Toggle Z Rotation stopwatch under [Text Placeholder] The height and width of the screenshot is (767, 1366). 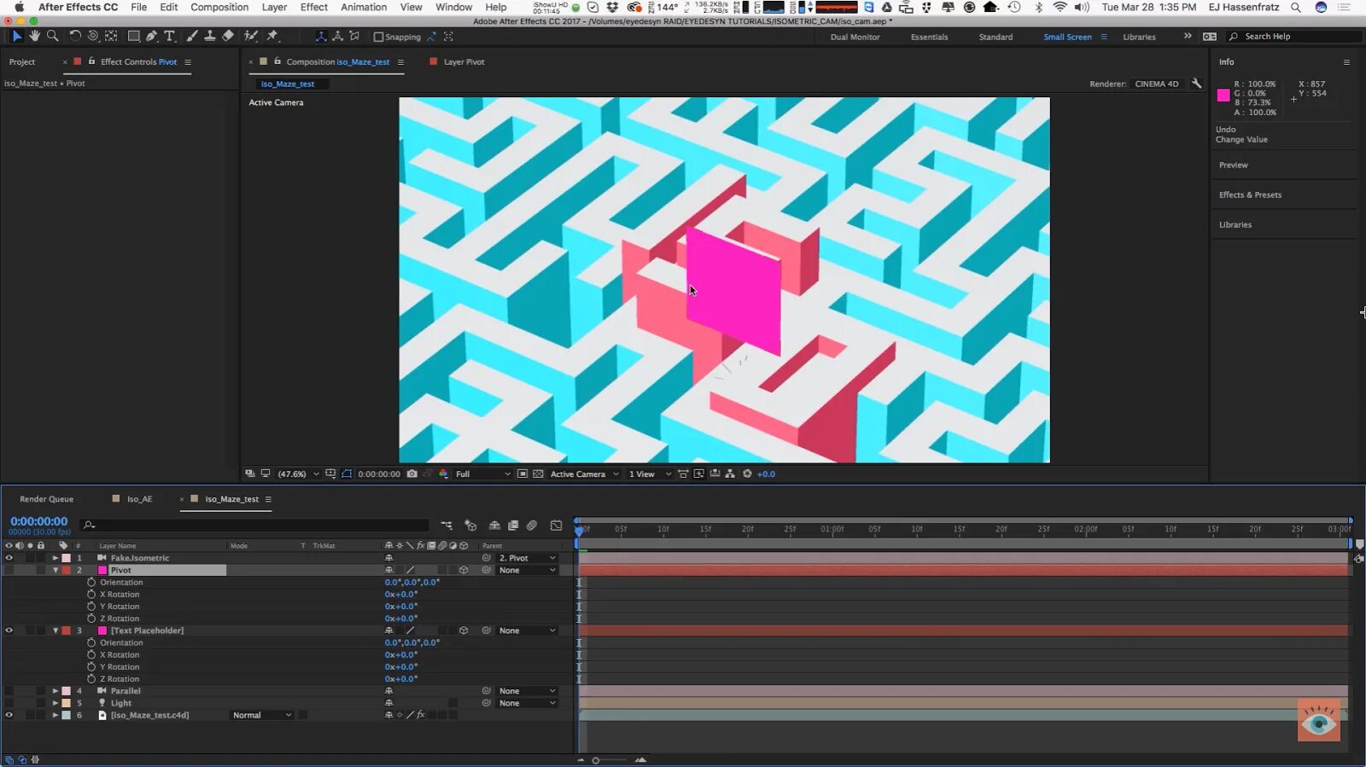click(91, 679)
